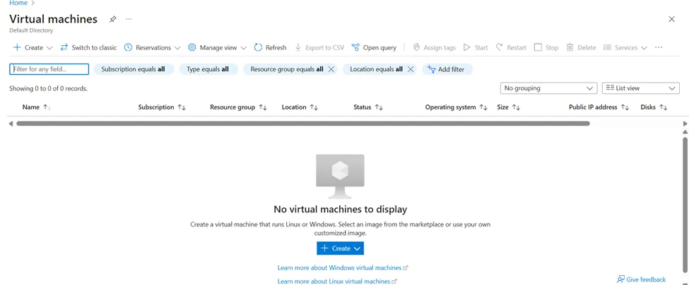
Task: Click the Restart toolbar button
Action: pos(511,47)
